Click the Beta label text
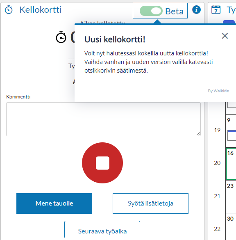Image resolution: width=236 pixels, height=240 pixels. 175,11
